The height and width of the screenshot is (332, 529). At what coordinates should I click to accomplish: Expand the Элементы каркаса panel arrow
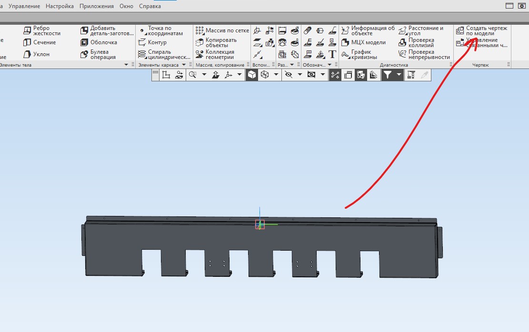(x=183, y=65)
